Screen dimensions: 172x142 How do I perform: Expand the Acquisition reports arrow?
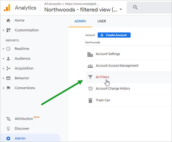3,68
